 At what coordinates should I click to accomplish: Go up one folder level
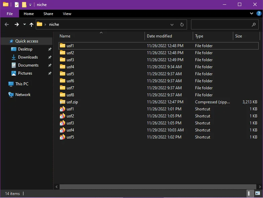tap(31, 25)
